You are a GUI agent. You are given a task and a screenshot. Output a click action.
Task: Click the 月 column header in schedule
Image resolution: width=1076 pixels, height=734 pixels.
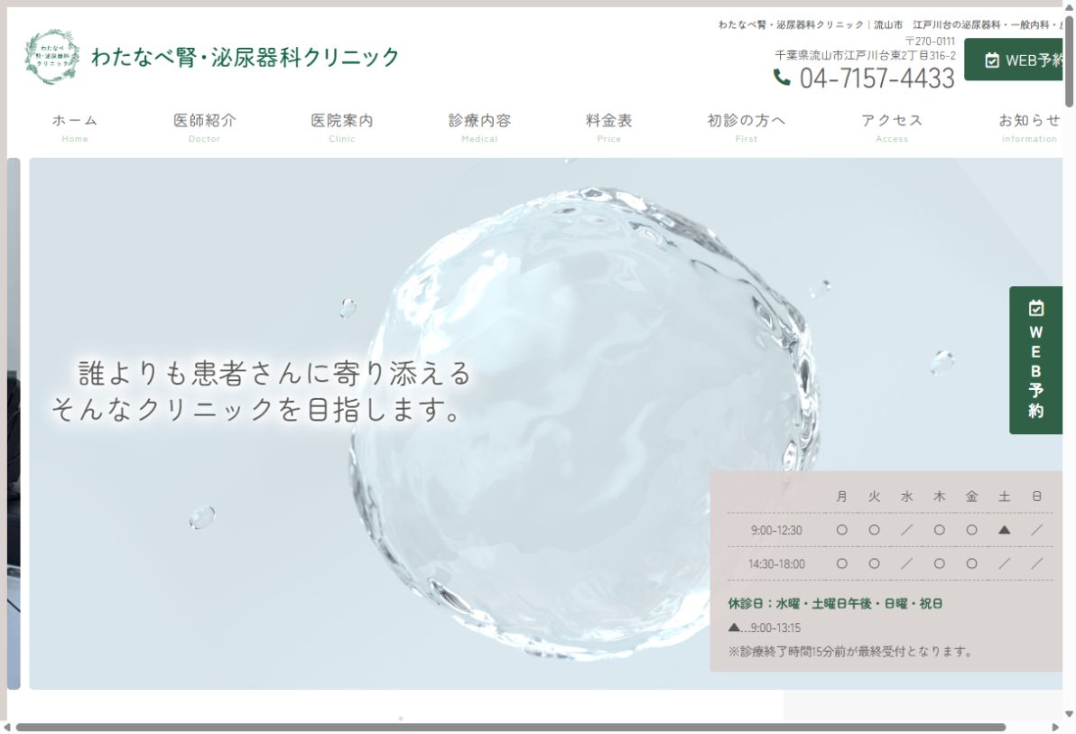click(841, 497)
